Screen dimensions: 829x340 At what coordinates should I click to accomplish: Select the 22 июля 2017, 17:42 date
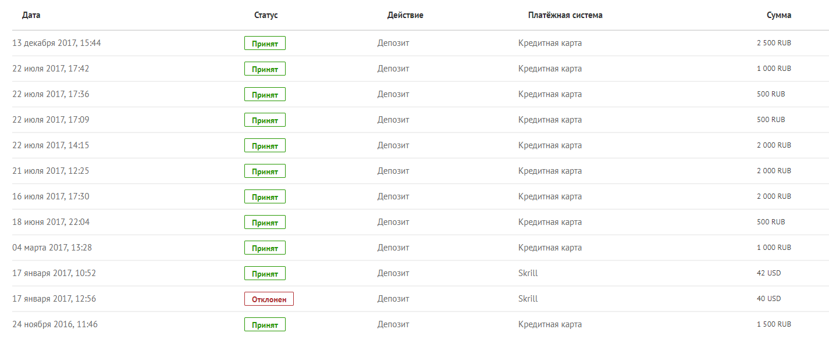(x=51, y=69)
